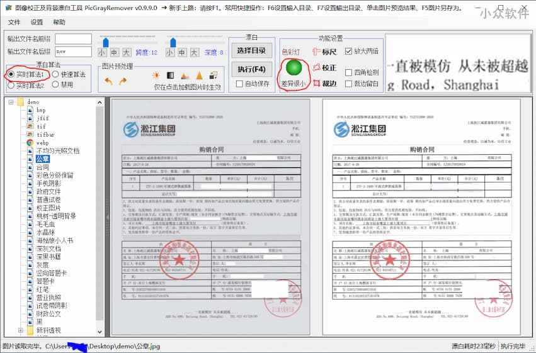
Task: Click the 执行(F4) button
Action: (251, 68)
